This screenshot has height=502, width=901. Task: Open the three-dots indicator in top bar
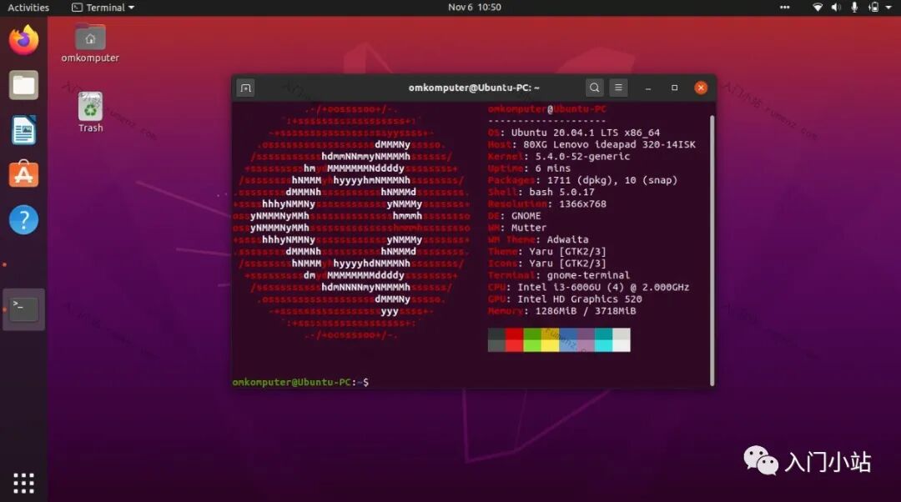coord(784,8)
